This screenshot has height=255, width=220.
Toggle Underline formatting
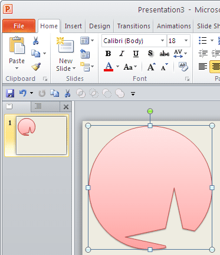tap(136, 54)
